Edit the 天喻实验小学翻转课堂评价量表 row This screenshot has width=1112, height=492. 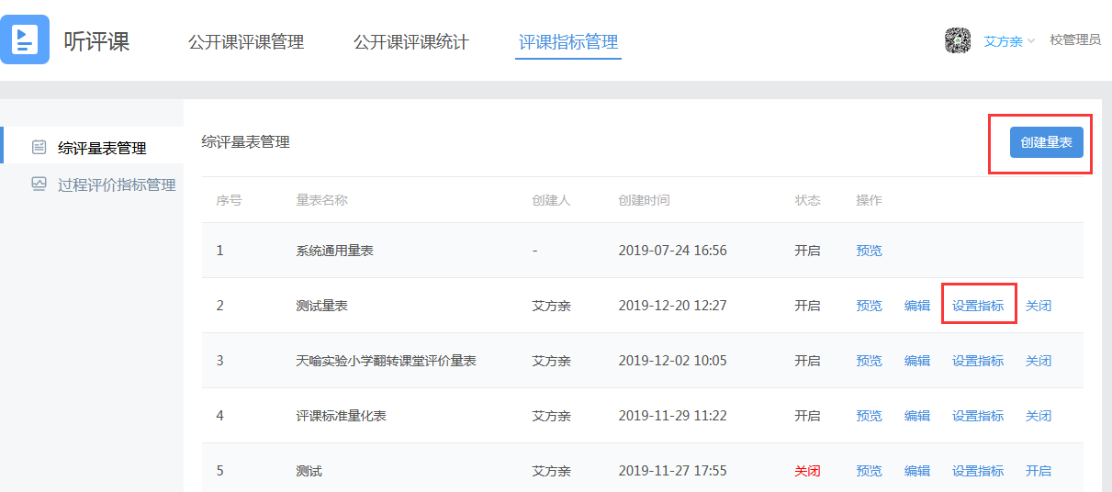pos(917,361)
